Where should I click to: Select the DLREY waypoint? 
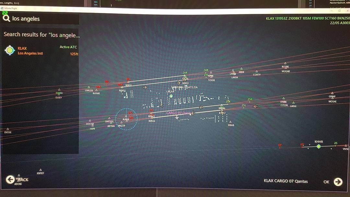(x=59, y=96)
